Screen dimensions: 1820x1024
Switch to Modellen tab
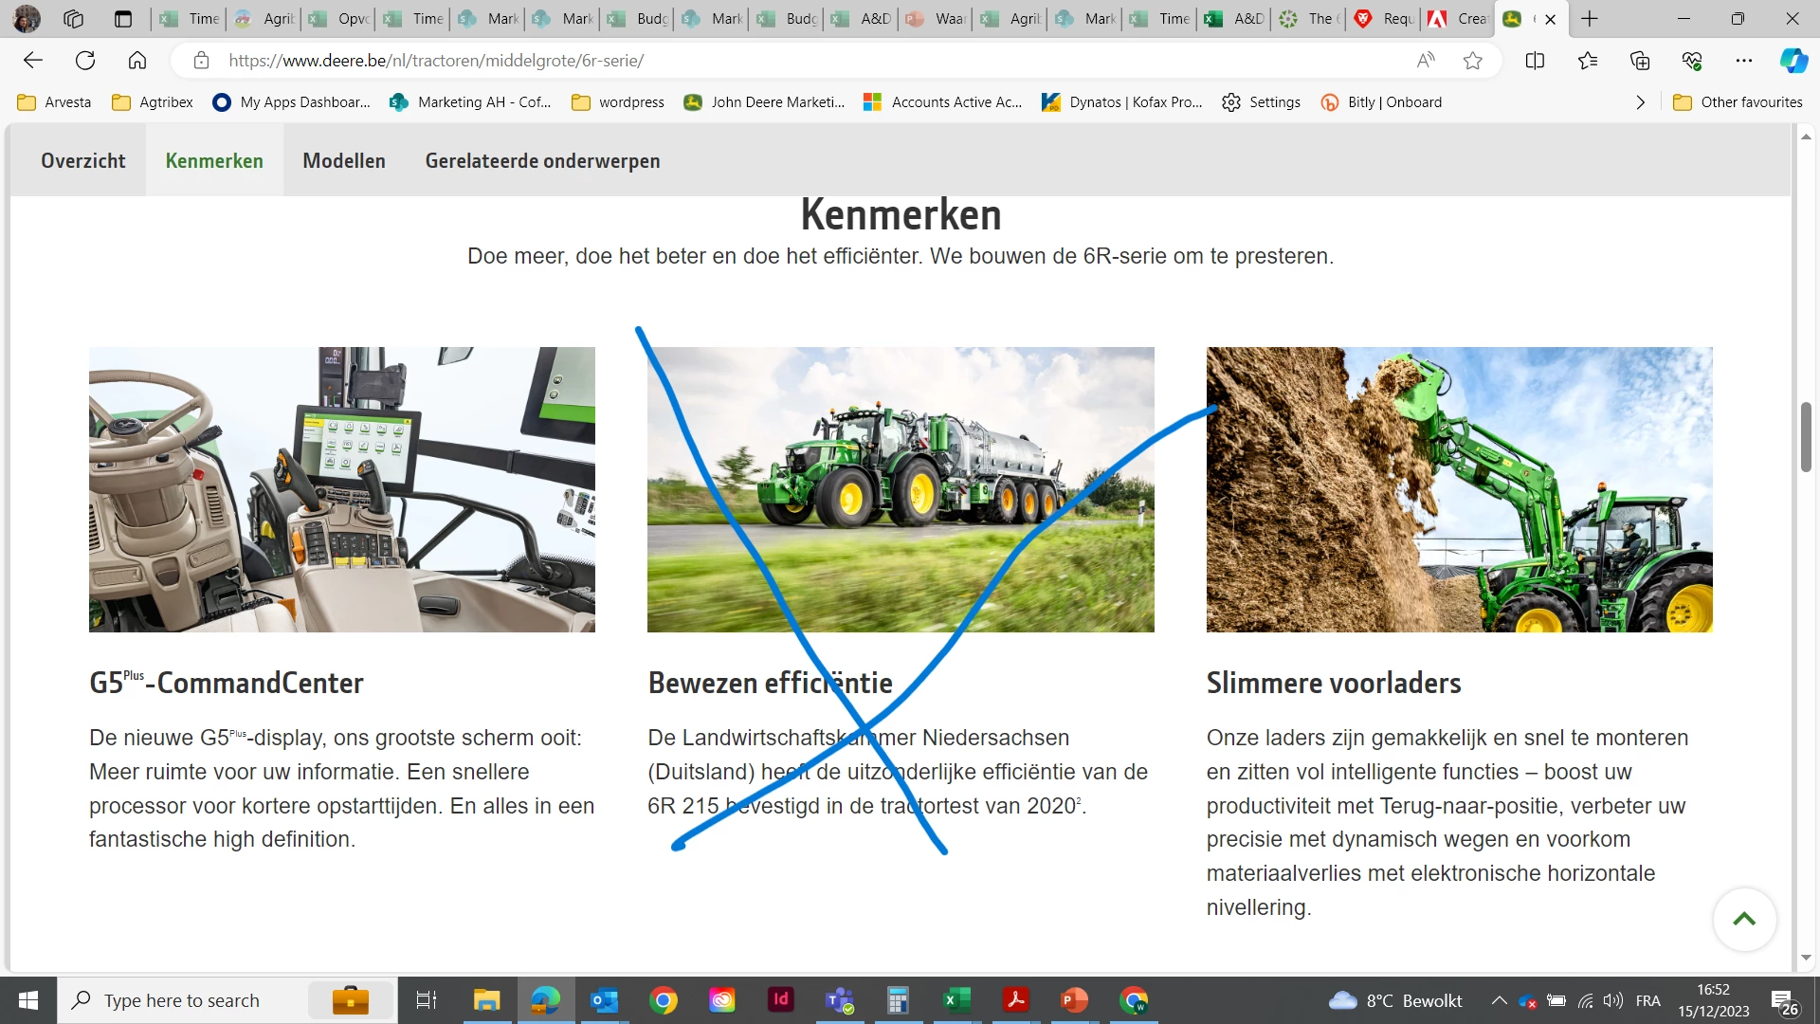(344, 161)
